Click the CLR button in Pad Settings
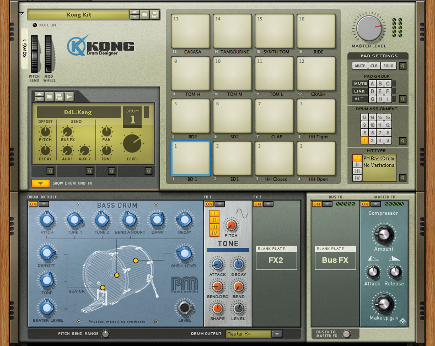Screen dimensions: 435x346 coord(374,66)
